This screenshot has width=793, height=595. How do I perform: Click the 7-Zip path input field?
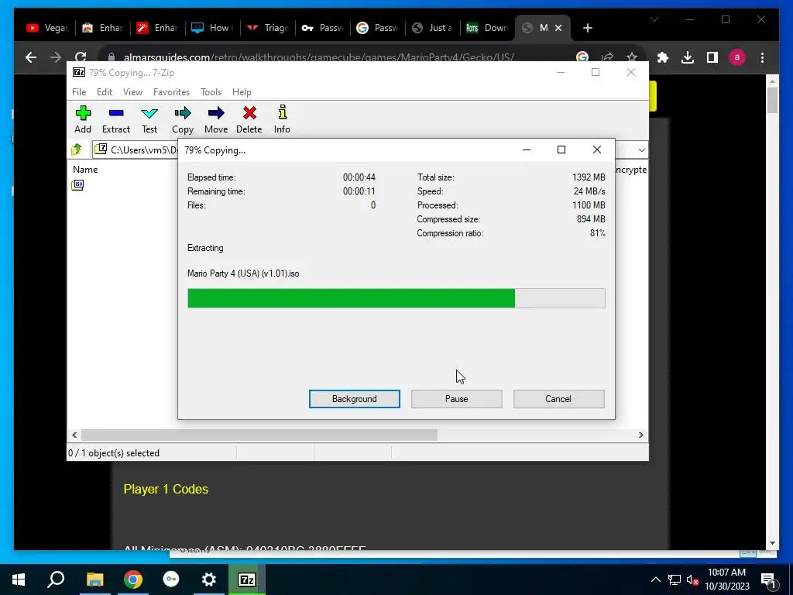coord(136,150)
